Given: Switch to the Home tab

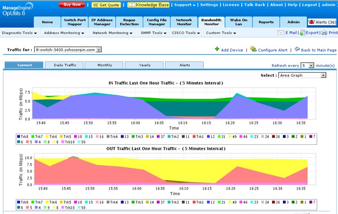Looking at the screenshot, I should point(47,22).
